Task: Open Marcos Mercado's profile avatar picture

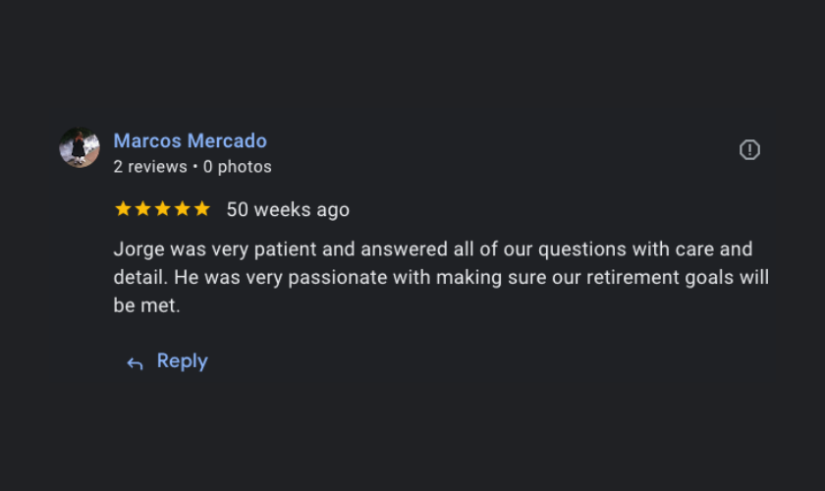Action: (80, 148)
